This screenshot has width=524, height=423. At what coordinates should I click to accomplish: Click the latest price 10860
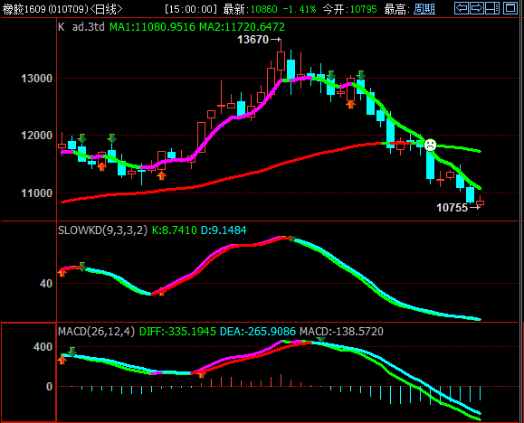click(x=263, y=9)
